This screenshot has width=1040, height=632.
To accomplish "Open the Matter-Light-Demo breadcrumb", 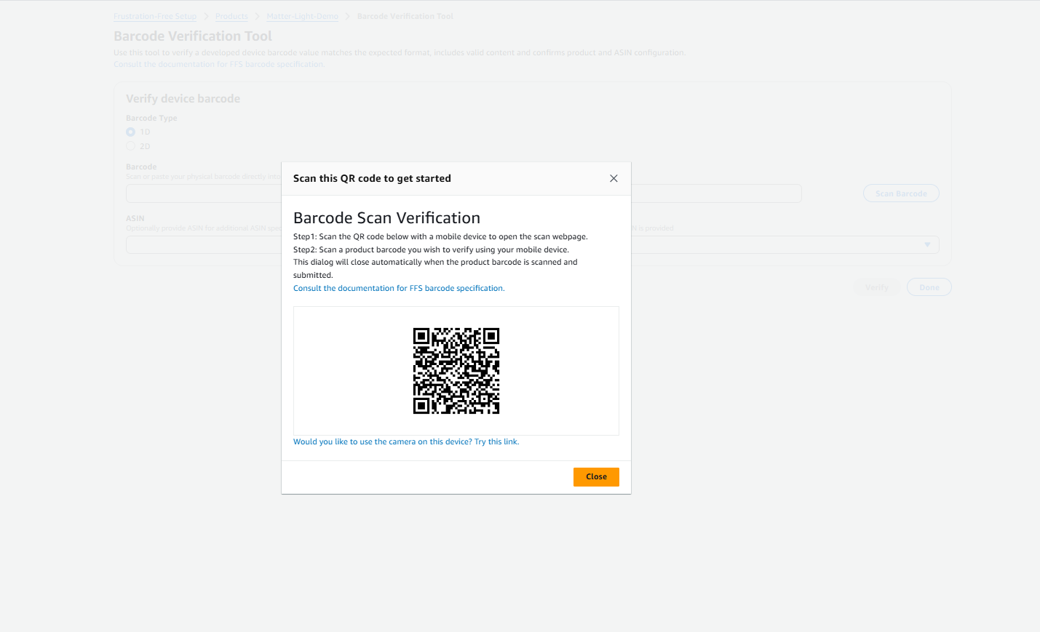I will tap(302, 15).
